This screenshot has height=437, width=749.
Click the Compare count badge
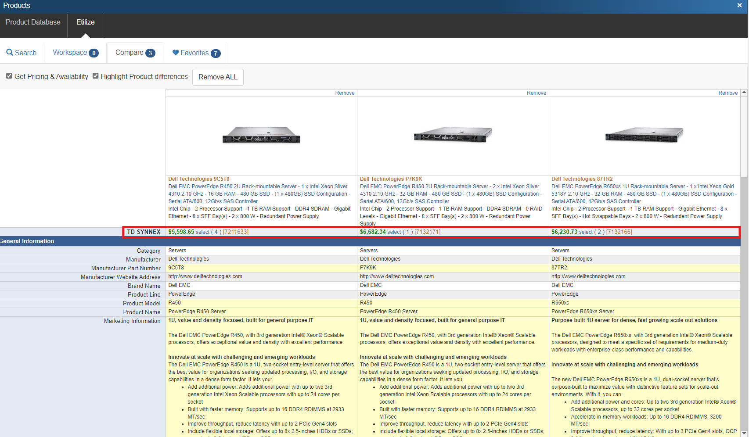point(150,53)
